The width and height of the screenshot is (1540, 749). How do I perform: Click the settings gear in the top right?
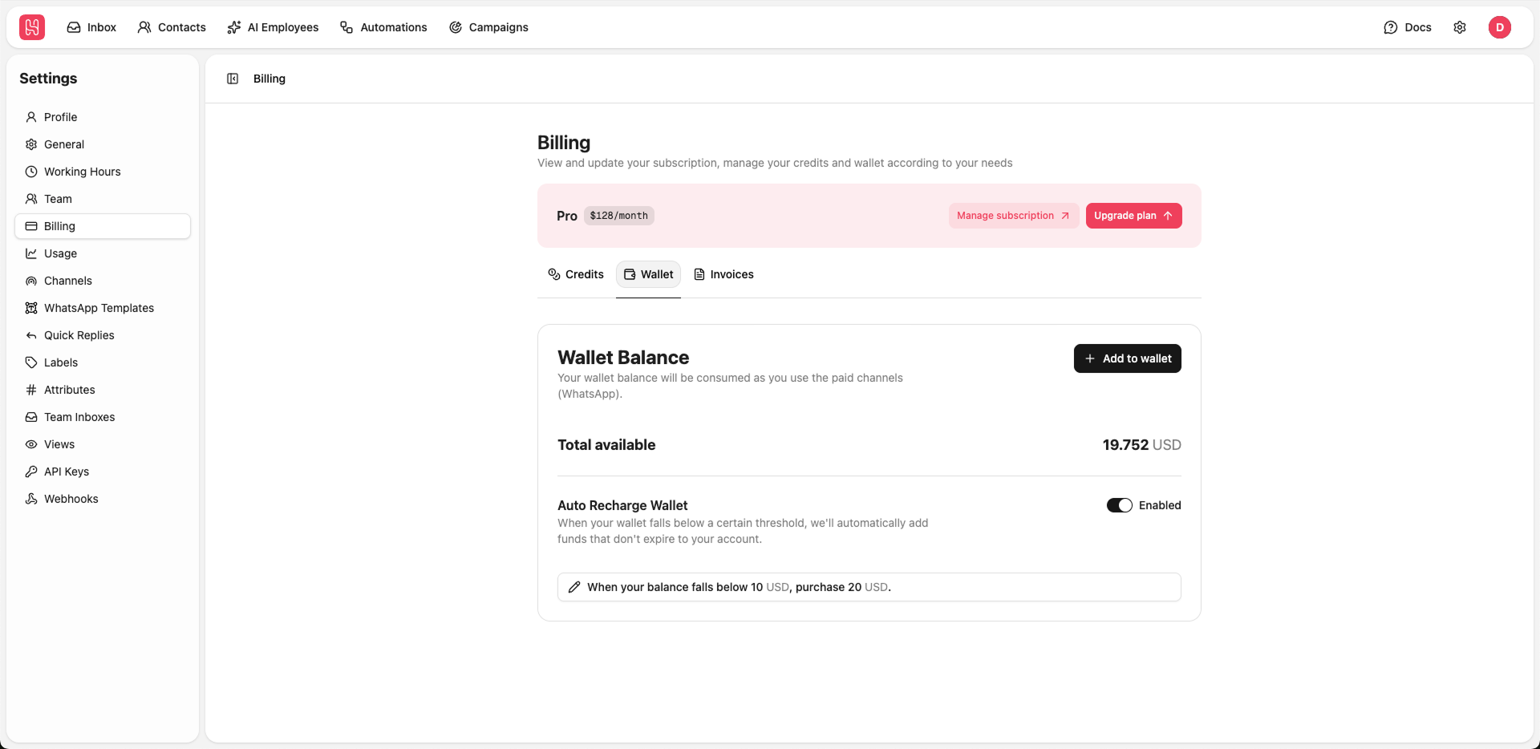pos(1460,27)
